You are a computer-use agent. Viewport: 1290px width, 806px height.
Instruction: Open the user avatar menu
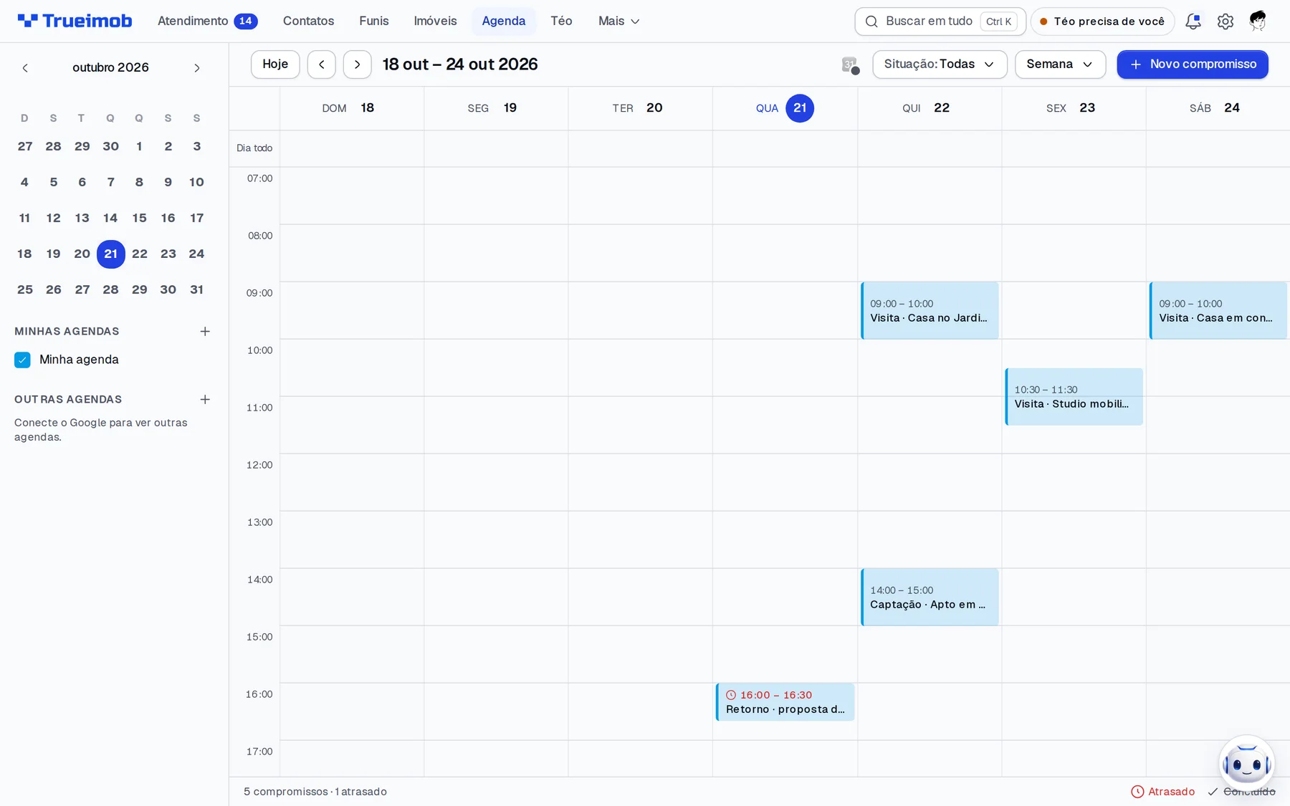(1258, 21)
